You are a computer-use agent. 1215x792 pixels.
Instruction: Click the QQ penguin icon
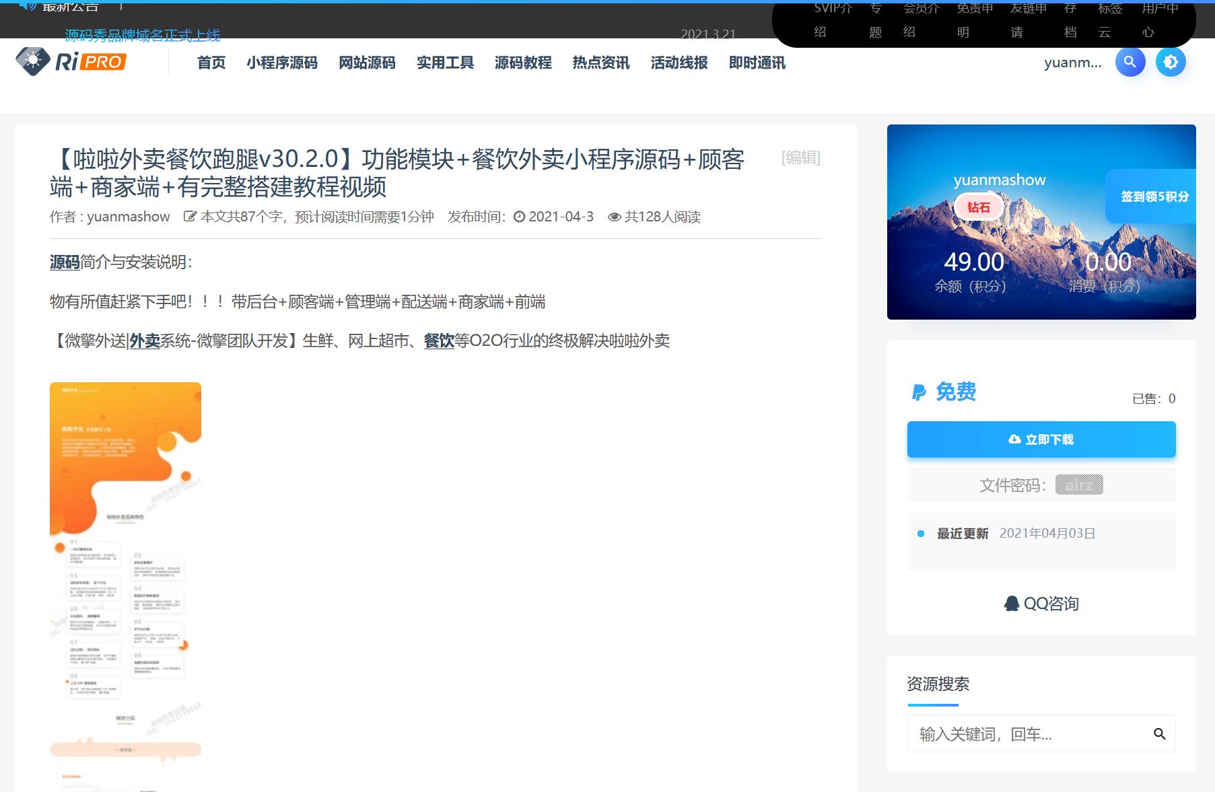(x=1011, y=604)
